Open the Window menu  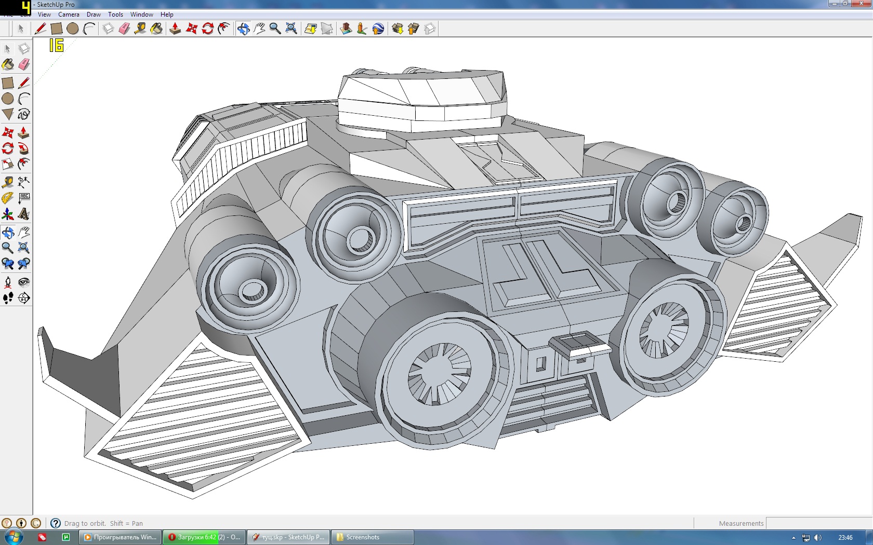[141, 15]
